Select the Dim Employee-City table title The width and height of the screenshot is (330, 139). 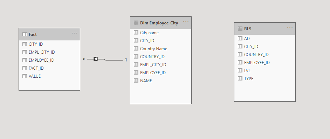tap(159, 23)
